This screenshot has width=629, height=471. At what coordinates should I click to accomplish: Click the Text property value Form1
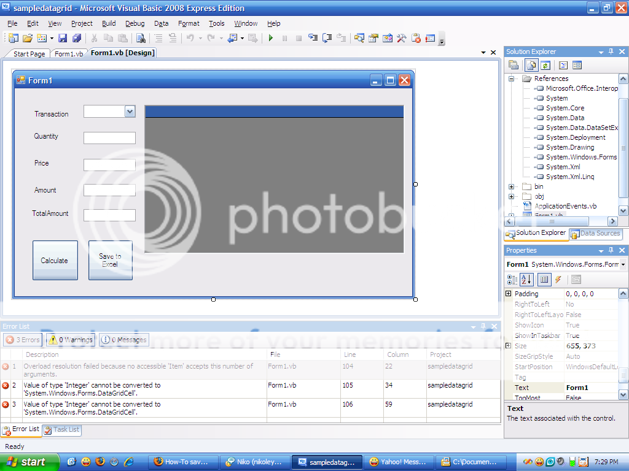[x=590, y=388]
